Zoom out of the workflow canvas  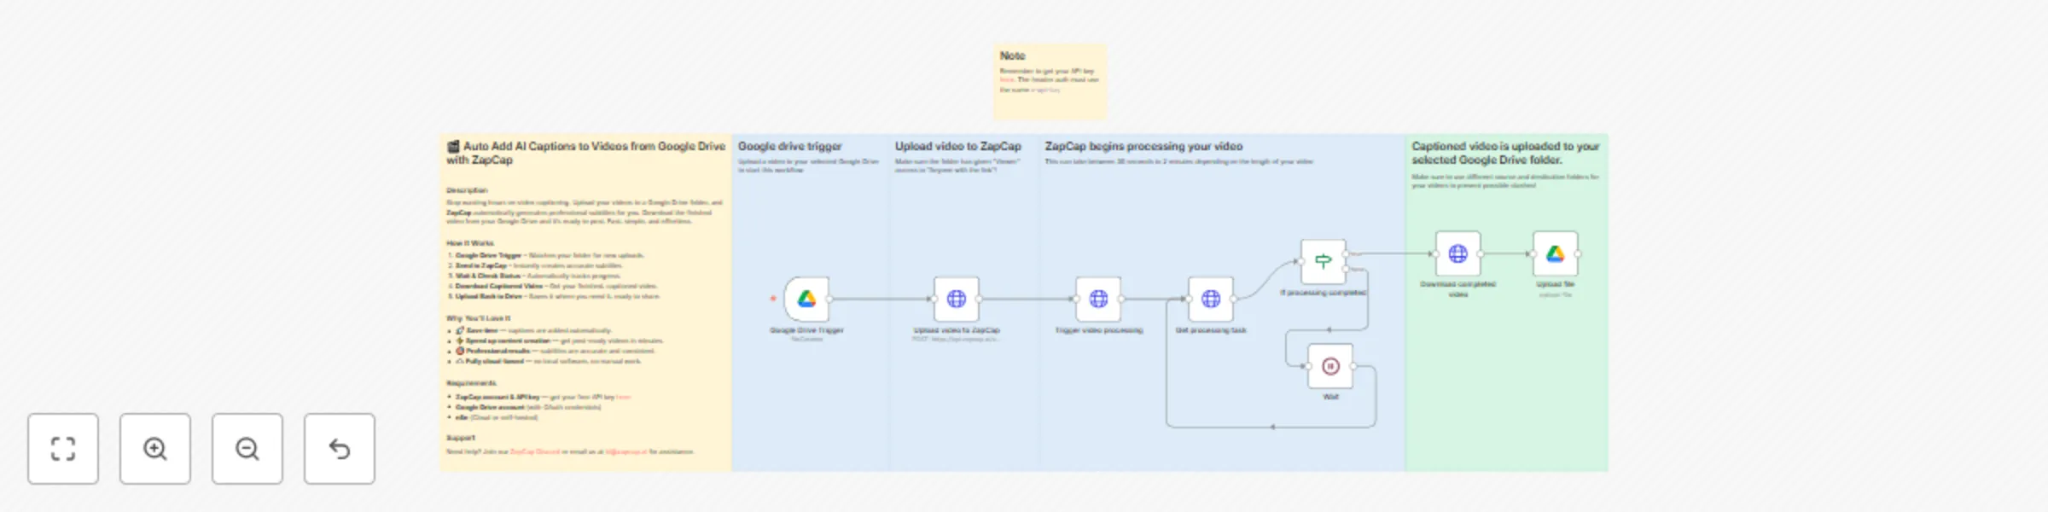(247, 449)
